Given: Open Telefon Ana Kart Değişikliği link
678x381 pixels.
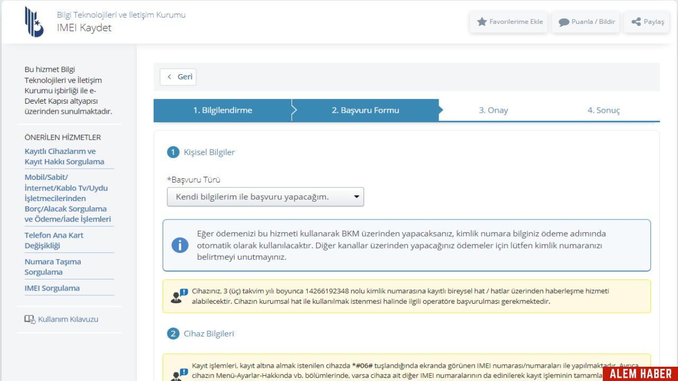Looking at the screenshot, I should (x=54, y=240).
